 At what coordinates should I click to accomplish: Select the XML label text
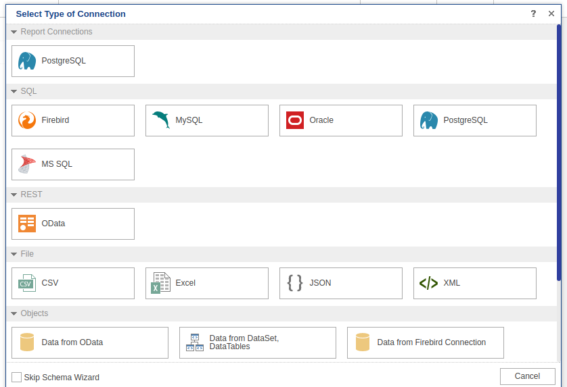click(x=452, y=283)
